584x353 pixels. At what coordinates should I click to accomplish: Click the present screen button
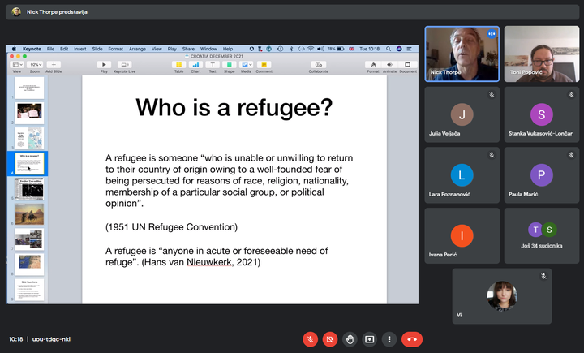point(370,339)
